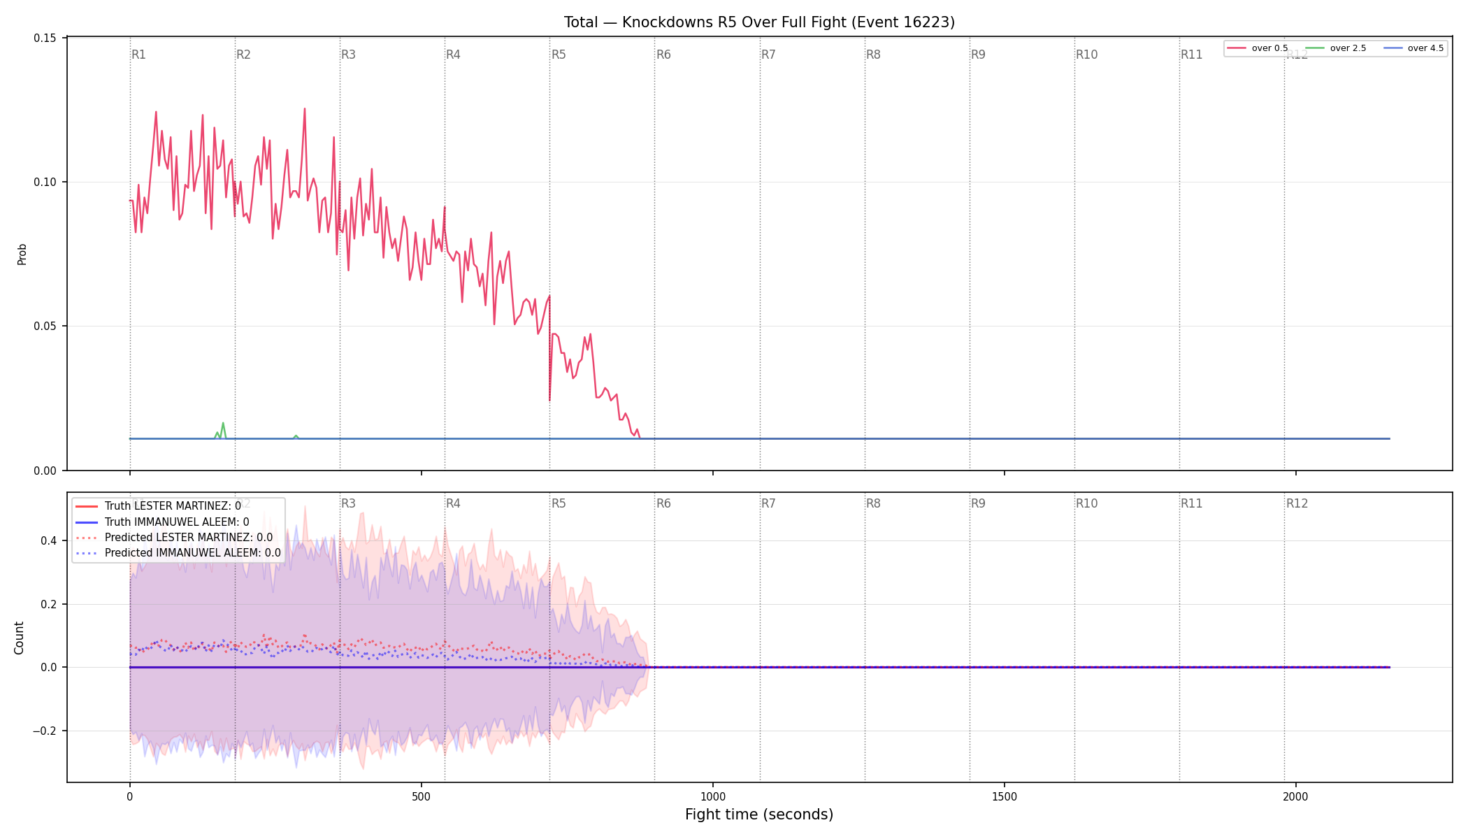Click the R8 round label in the Prob chart
1468x839 pixels.
click(x=873, y=55)
